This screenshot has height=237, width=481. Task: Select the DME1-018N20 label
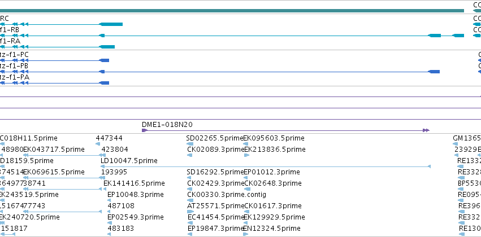pos(167,124)
